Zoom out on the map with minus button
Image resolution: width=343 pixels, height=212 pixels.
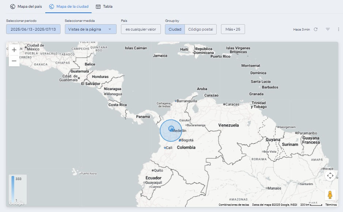click(x=14, y=61)
